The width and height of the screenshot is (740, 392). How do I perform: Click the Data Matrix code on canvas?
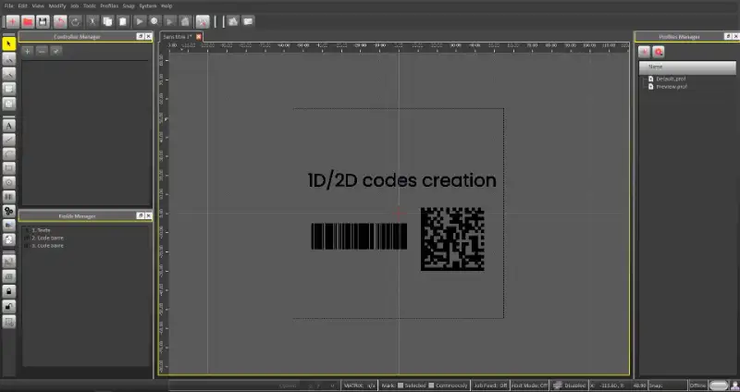coord(452,239)
